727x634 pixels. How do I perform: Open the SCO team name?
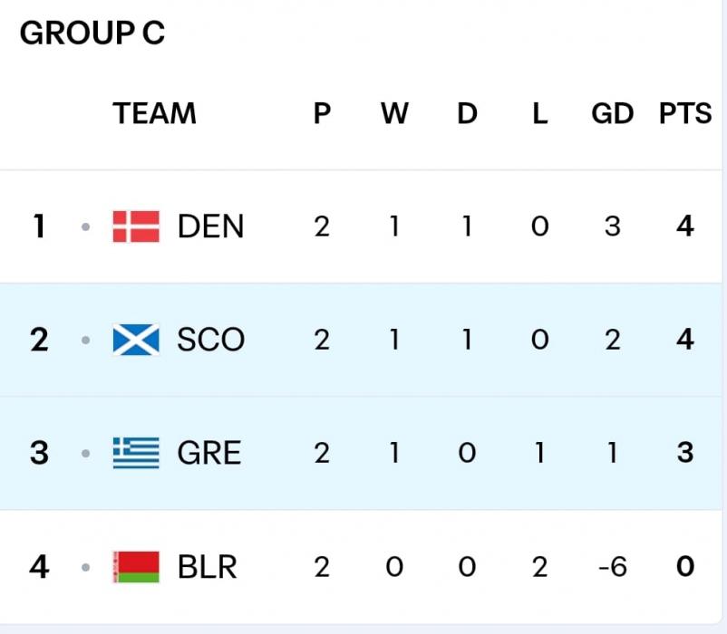pos(210,340)
